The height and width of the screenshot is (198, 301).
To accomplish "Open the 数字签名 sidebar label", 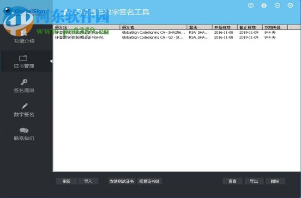I will click(24, 114).
